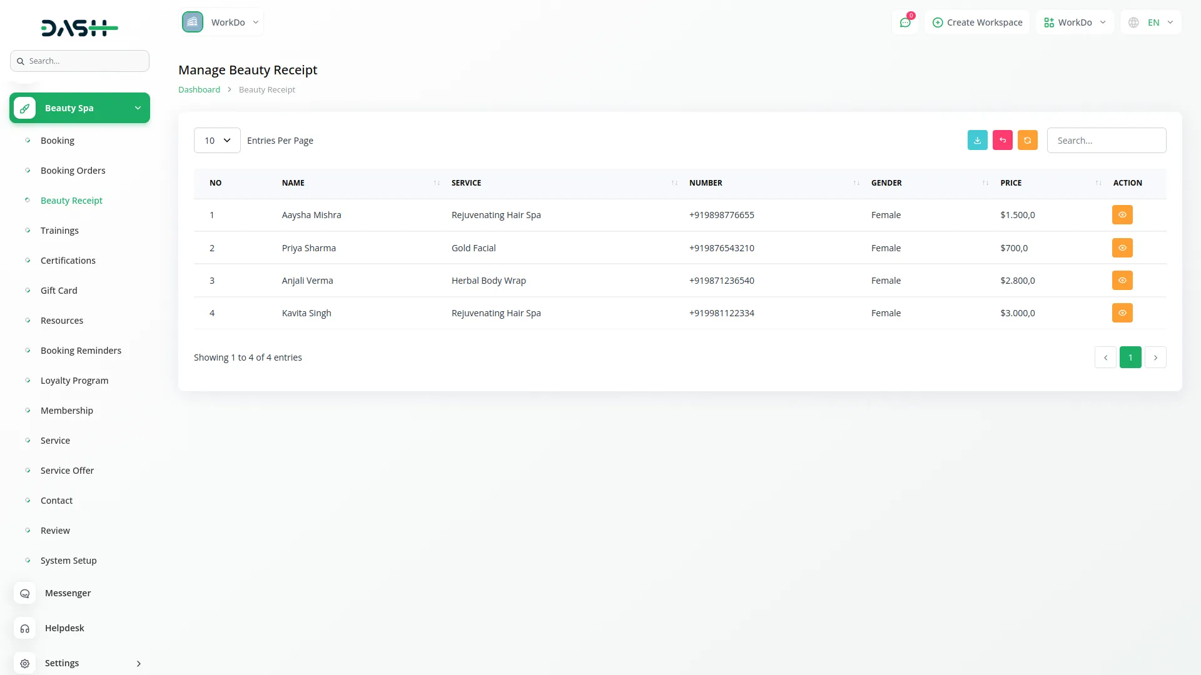Click the orange refresh icon
Screen dimensions: 1201x675
[x=1027, y=140]
